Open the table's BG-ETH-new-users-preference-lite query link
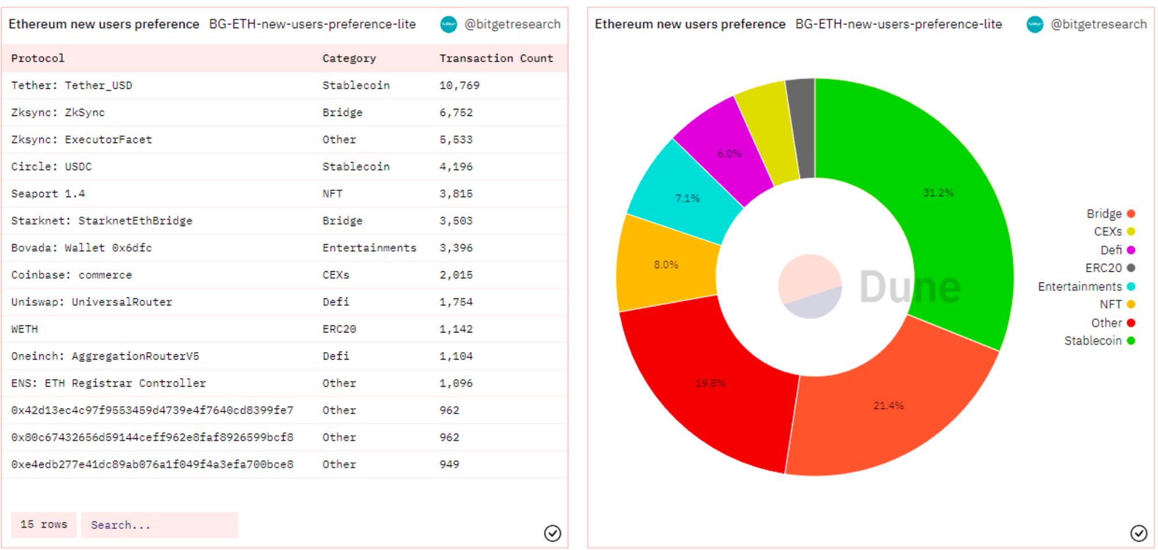1158x550 pixels. pos(312,24)
